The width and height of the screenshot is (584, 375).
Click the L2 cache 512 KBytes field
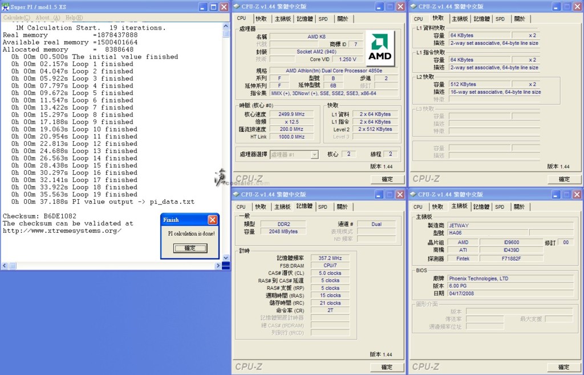(x=480, y=84)
